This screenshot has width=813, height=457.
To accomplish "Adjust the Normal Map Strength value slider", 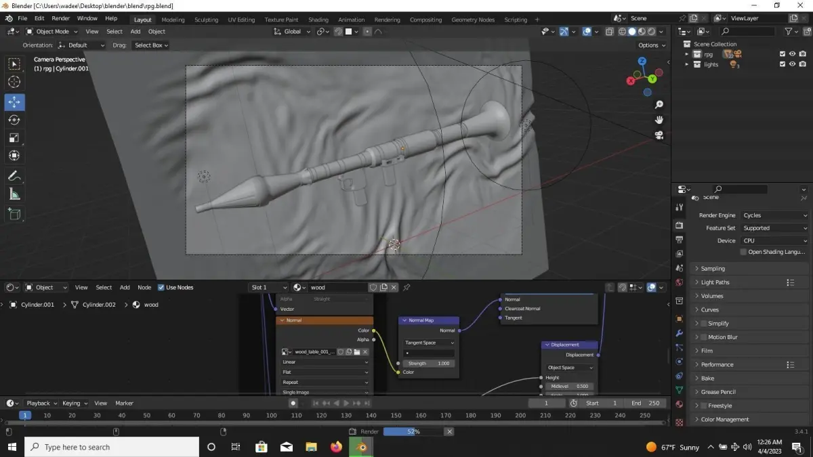I will coord(430,364).
